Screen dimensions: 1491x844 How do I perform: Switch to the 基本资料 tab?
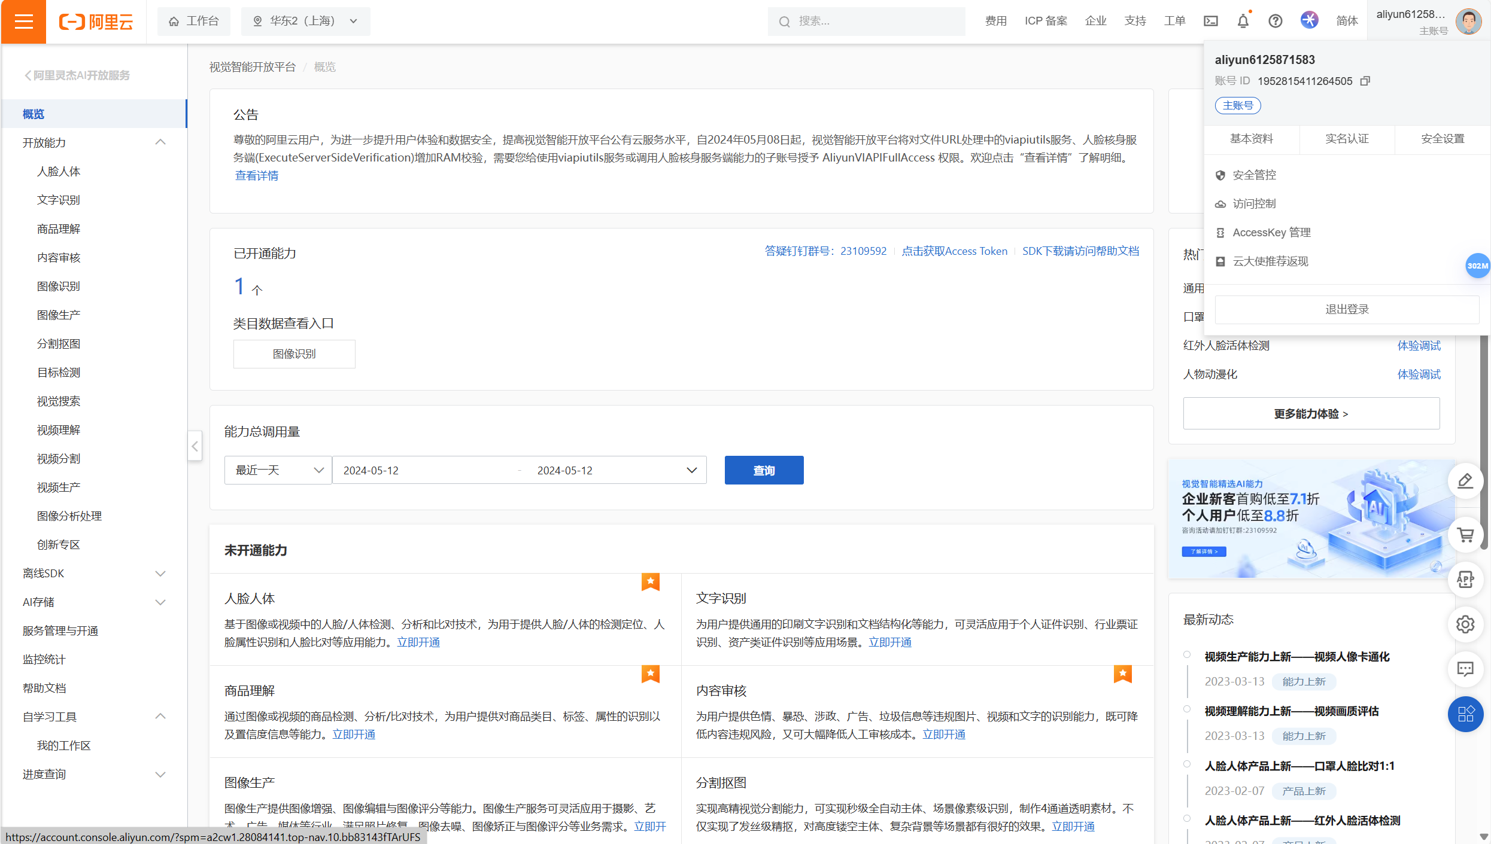click(1251, 139)
